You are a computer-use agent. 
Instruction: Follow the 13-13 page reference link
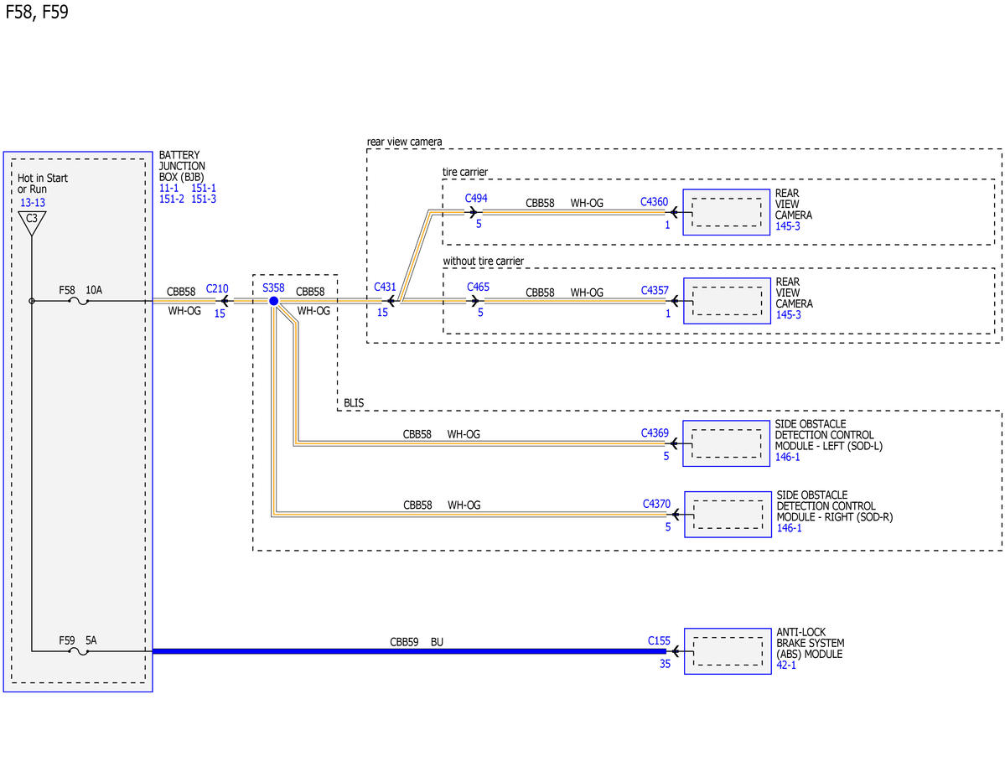(33, 203)
